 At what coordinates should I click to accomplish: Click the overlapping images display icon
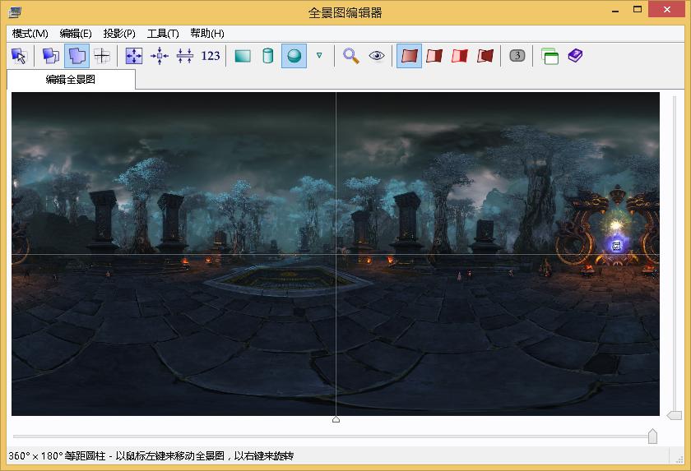coord(51,56)
